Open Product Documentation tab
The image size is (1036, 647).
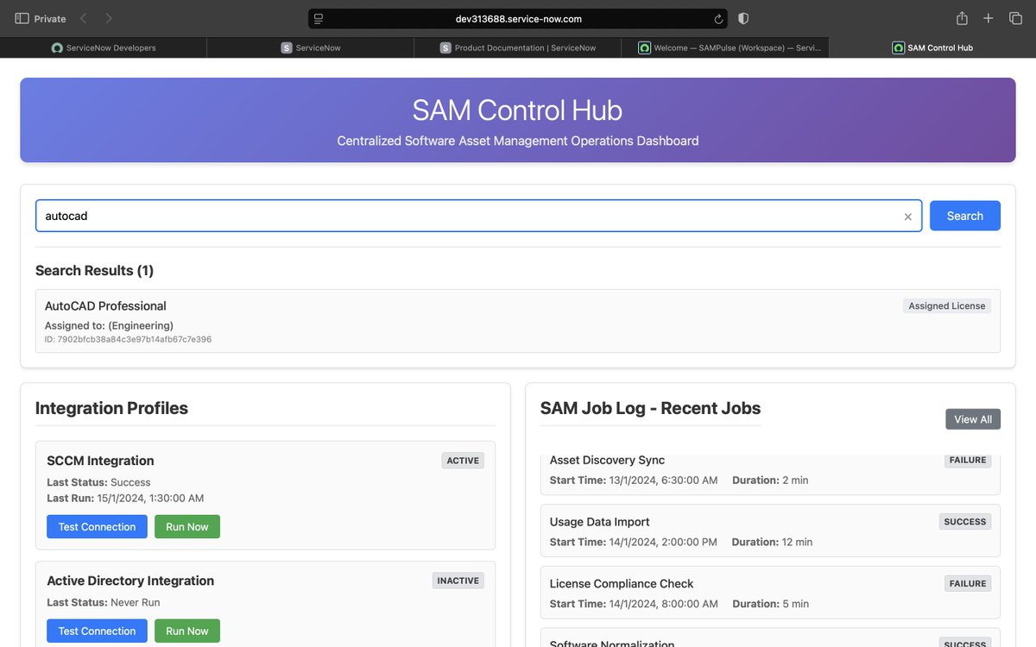518,48
